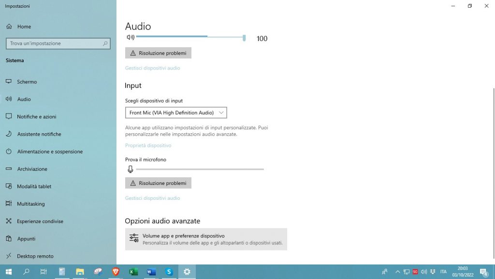Open the Front Mic input device dropdown
Screen dimensions: 495x279
[x=176, y=112]
